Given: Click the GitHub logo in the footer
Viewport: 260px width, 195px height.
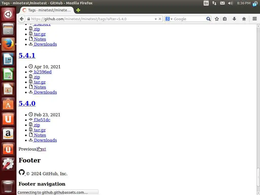Looking at the screenshot, I should point(22,172).
